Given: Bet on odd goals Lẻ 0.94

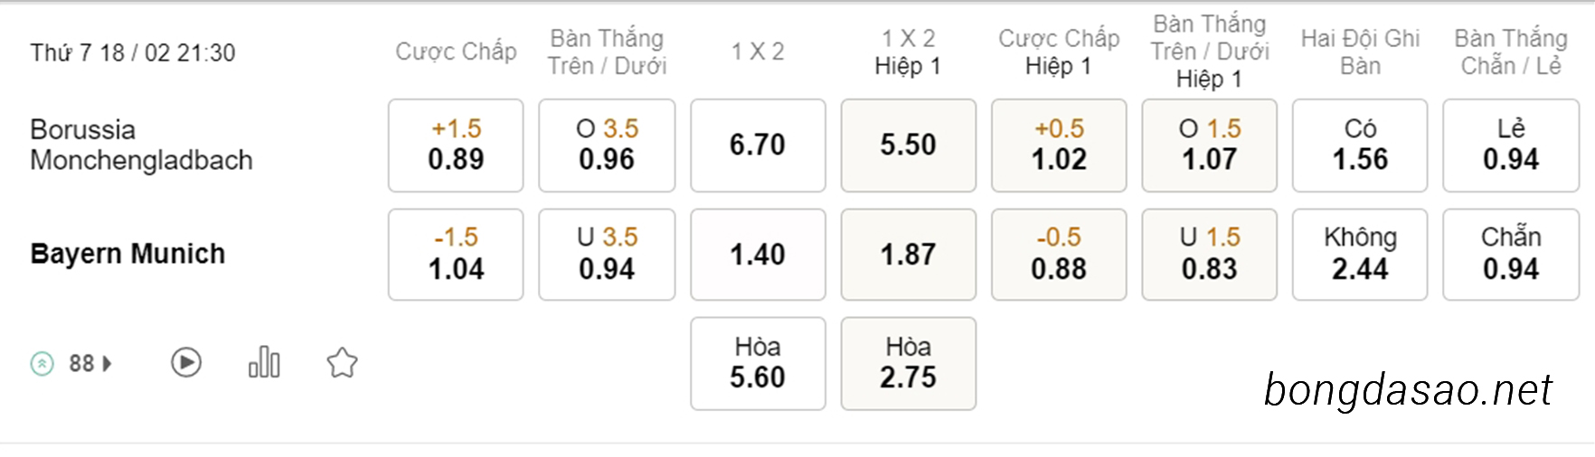Looking at the screenshot, I should 1511,145.
